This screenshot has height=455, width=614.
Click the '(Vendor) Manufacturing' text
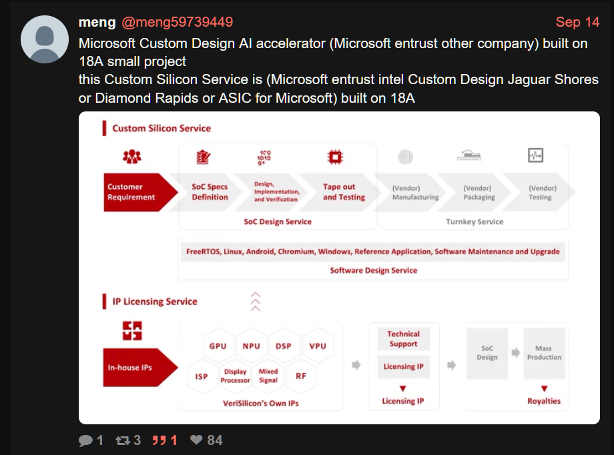[x=416, y=193]
